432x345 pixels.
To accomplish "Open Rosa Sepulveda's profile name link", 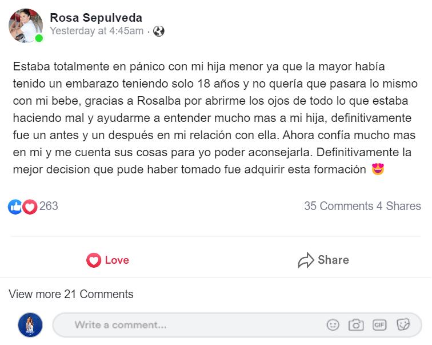I will point(96,18).
